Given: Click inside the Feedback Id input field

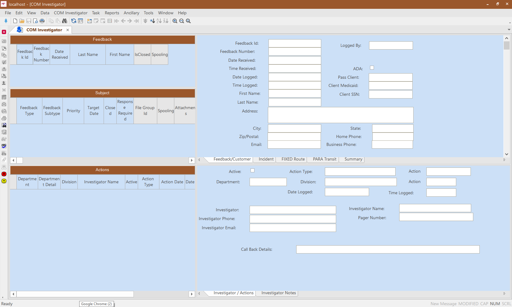Looking at the screenshot, I should tap(294, 43).
